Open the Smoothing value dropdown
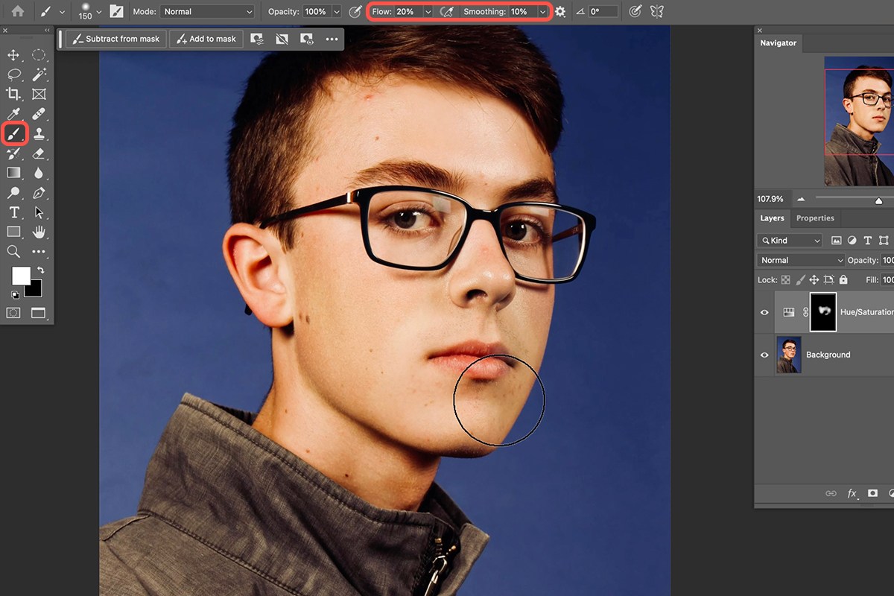Image resolution: width=894 pixels, height=596 pixels. click(x=542, y=12)
